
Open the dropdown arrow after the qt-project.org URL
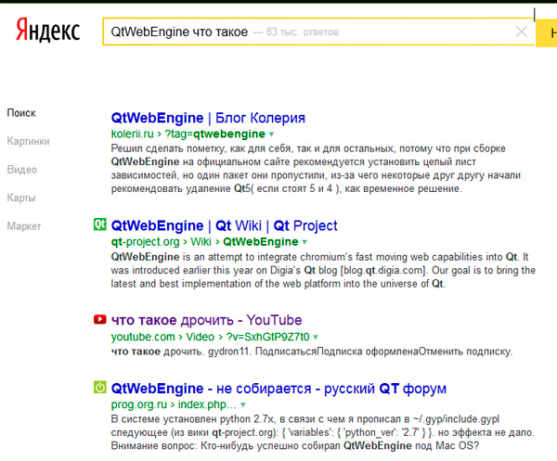pos(305,242)
